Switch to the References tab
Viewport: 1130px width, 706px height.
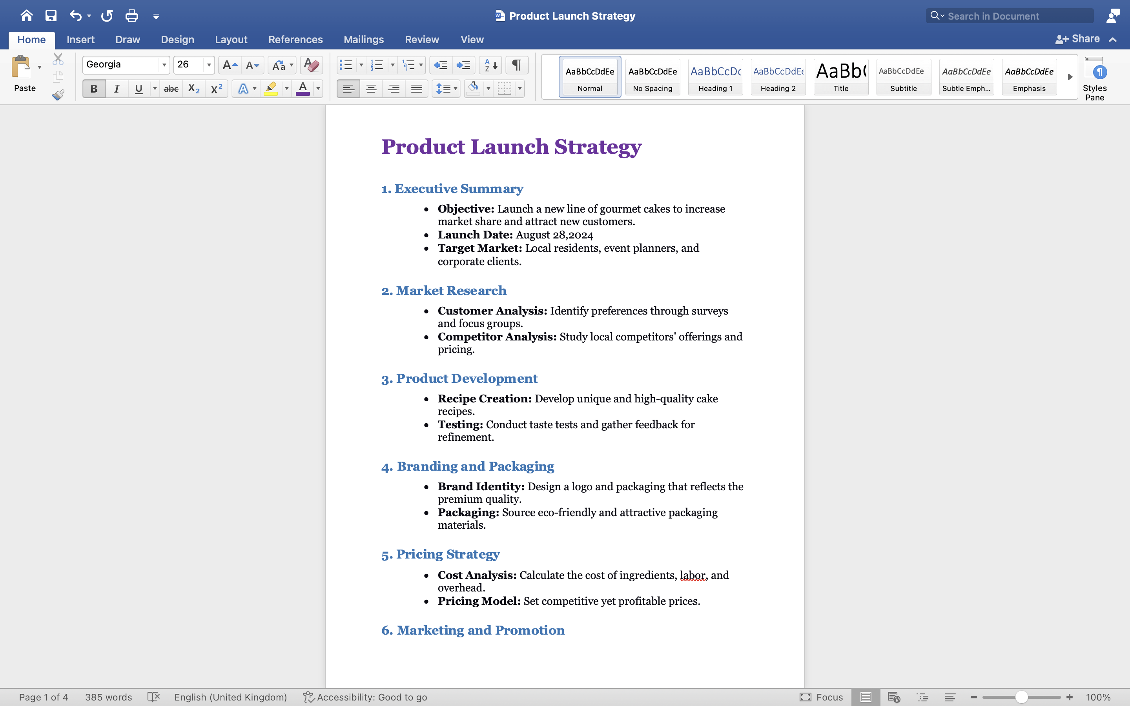pyautogui.click(x=295, y=40)
